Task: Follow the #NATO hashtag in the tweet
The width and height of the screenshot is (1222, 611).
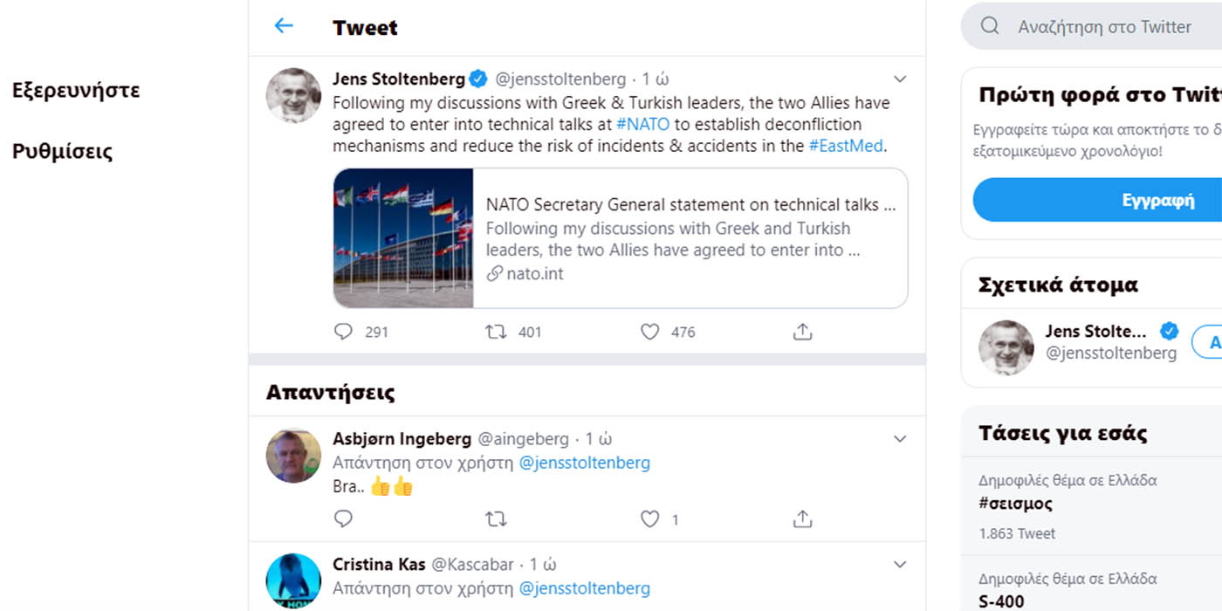Action: click(642, 124)
